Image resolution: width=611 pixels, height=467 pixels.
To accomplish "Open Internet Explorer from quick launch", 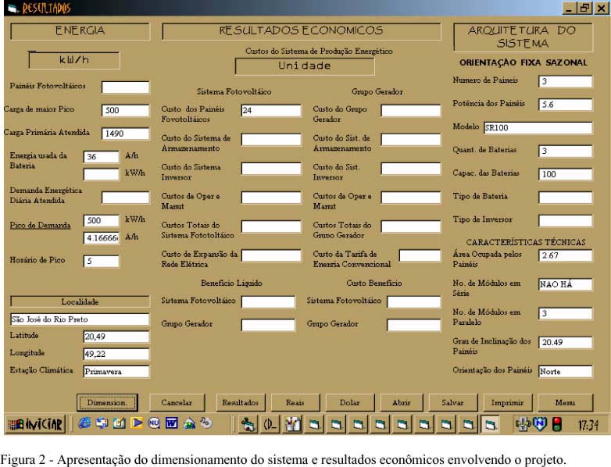I will [84, 425].
